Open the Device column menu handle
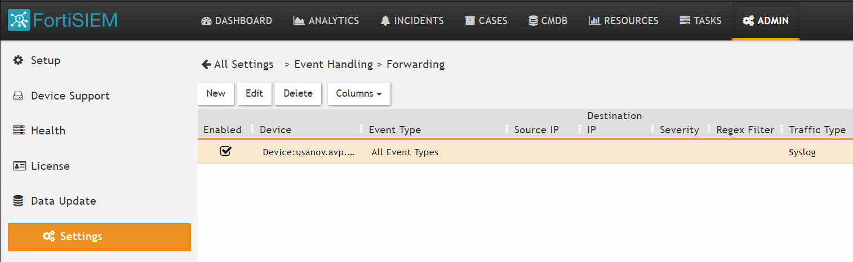The image size is (853, 262). pyautogui.click(x=361, y=129)
